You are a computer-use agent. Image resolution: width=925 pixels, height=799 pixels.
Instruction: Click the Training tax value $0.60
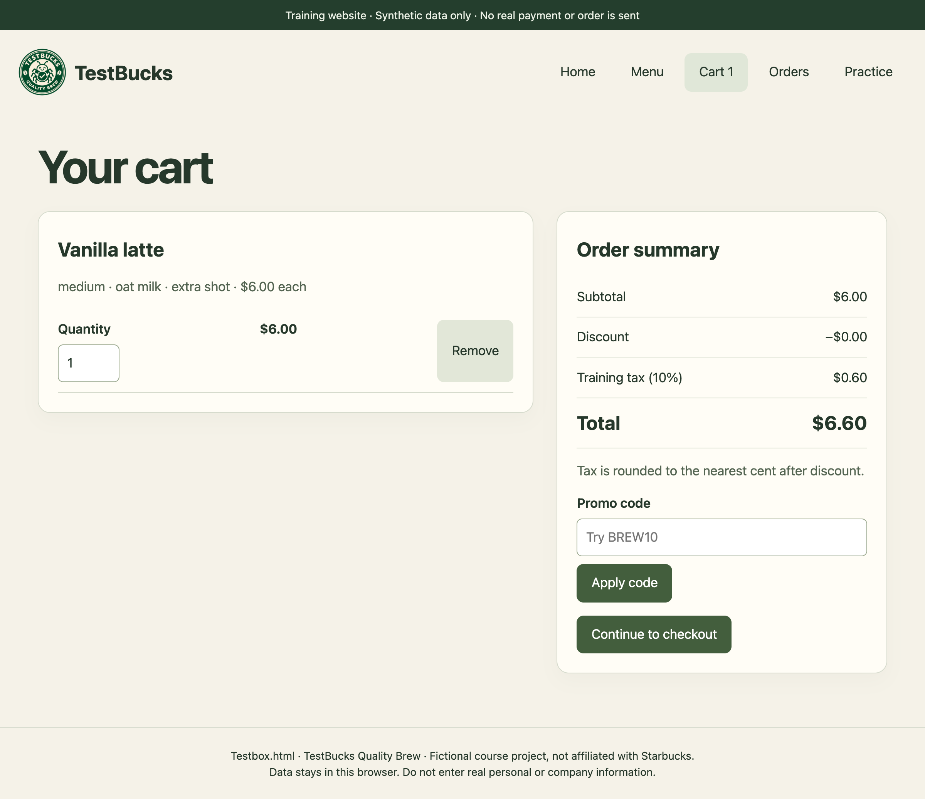[849, 378]
